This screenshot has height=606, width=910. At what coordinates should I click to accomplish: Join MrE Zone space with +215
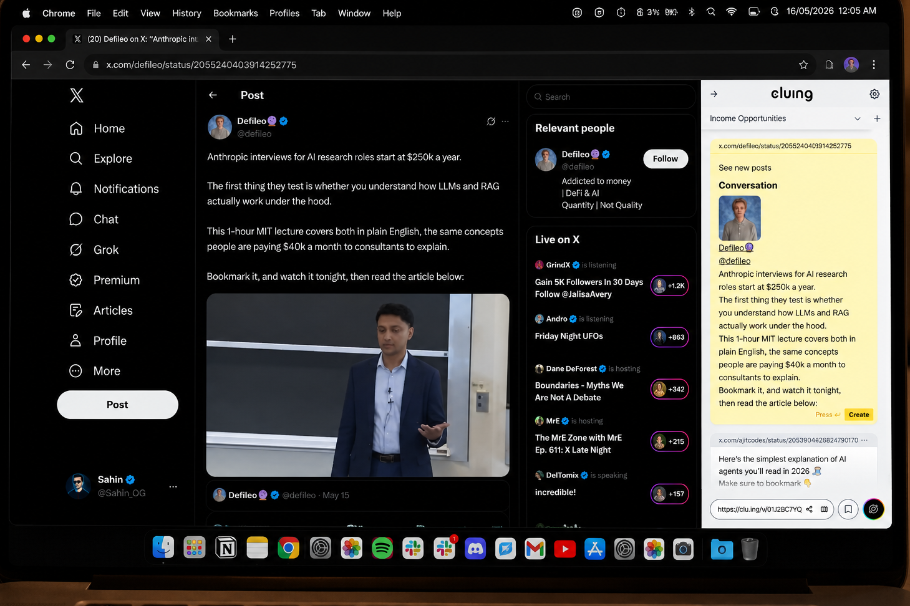pyautogui.click(x=669, y=441)
